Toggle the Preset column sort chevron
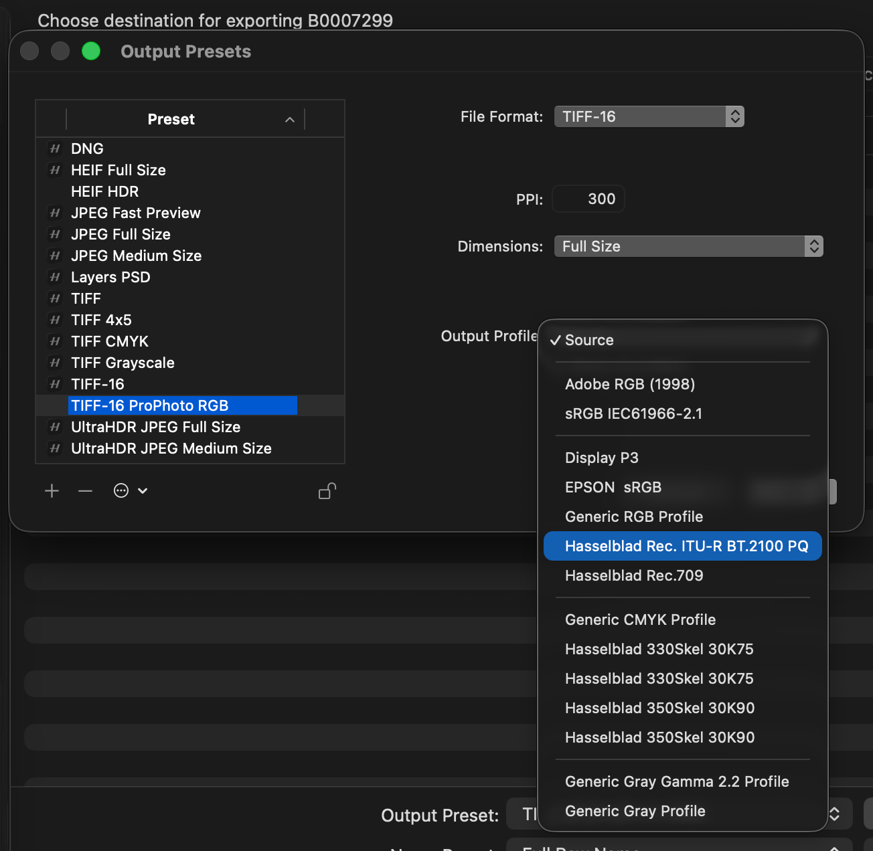Image resolution: width=873 pixels, height=851 pixels. pos(290,120)
